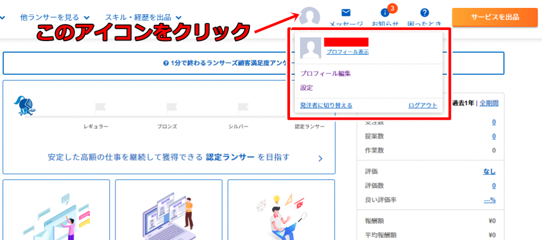Click 発注者に切り替える link
Image resolution: width=542 pixels, height=240 pixels.
click(x=326, y=105)
